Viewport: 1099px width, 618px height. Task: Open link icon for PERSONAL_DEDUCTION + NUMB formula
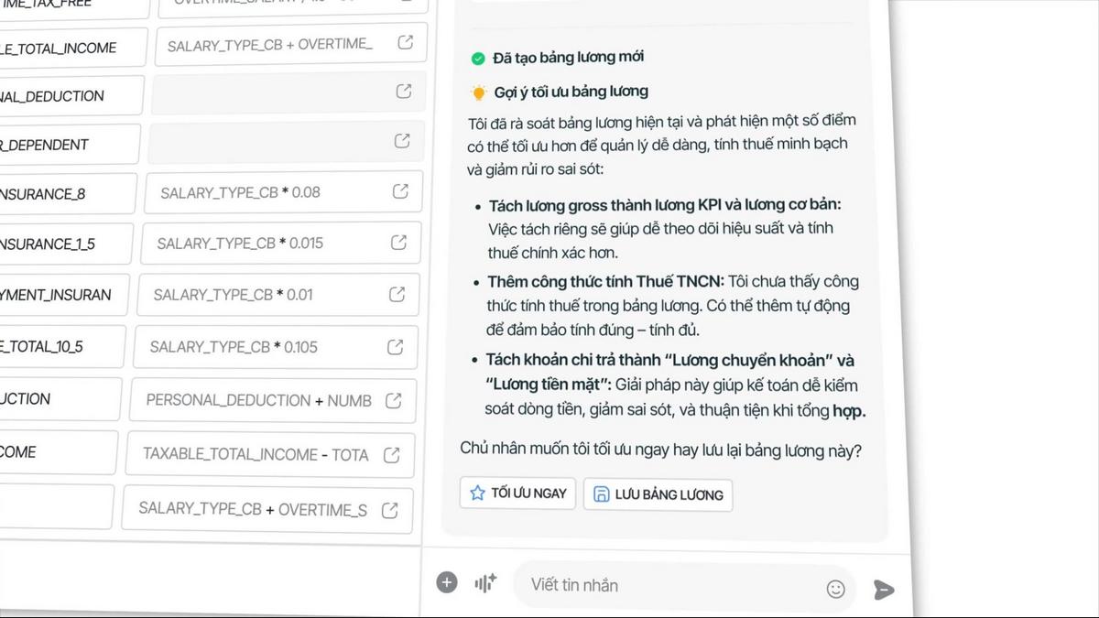pos(393,400)
